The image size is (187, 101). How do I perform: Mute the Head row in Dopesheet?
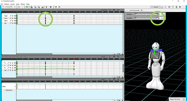13,16
